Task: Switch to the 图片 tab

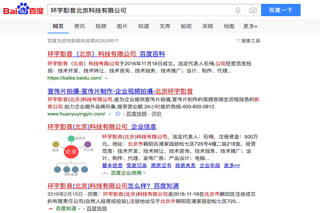Action: pos(122,26)
